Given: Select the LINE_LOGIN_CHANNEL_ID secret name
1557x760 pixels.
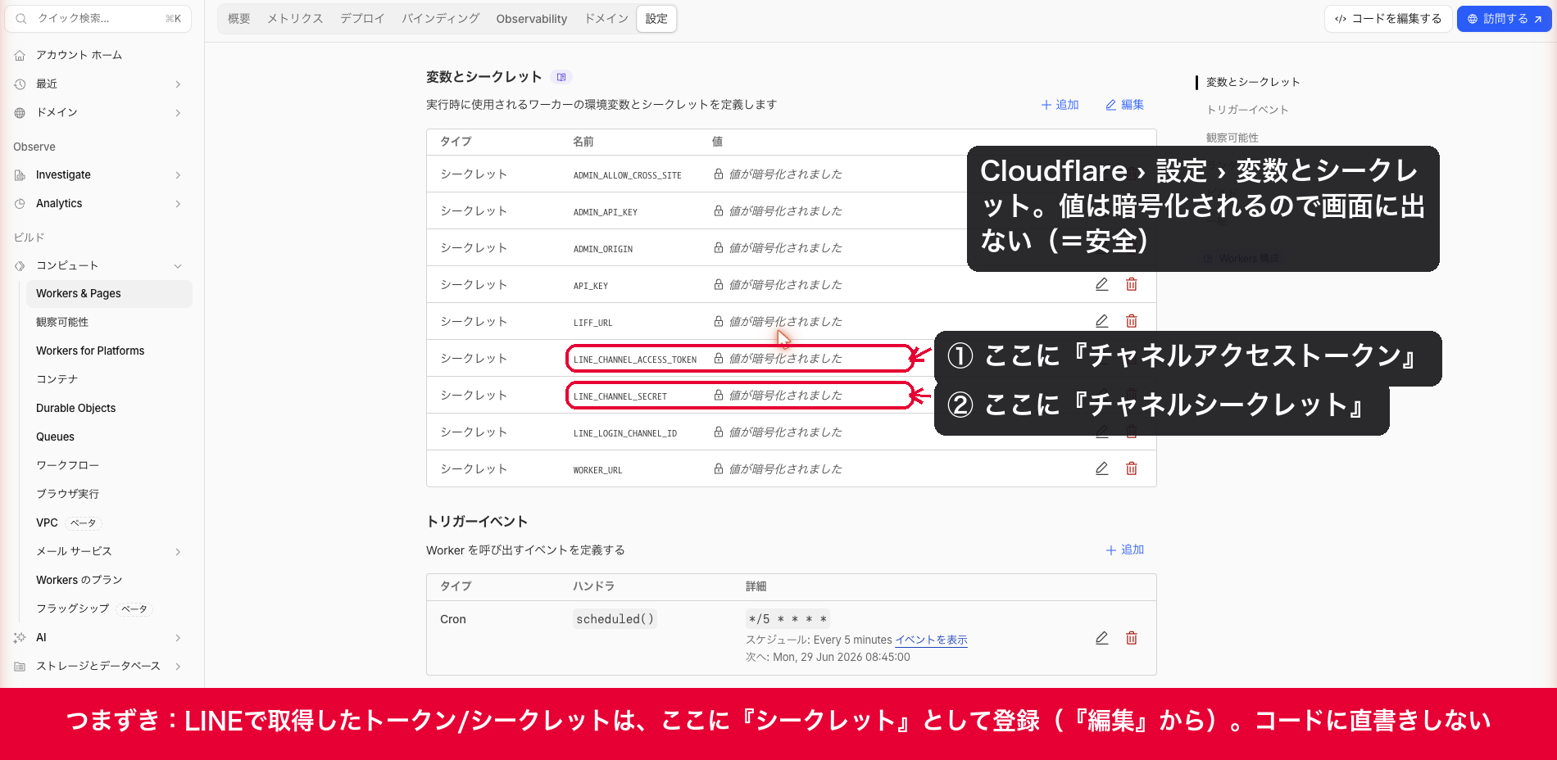Looking at the screenshot, I should click(x=625, y=433).
